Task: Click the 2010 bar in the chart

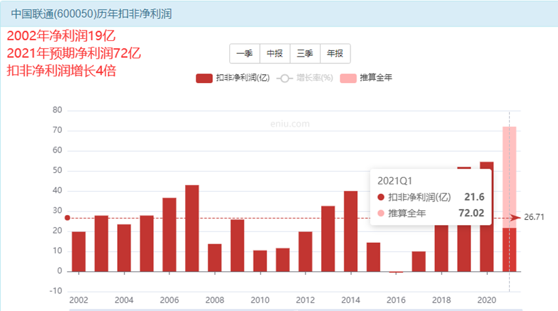Action: pyautogui.click(x=260, y=261)
